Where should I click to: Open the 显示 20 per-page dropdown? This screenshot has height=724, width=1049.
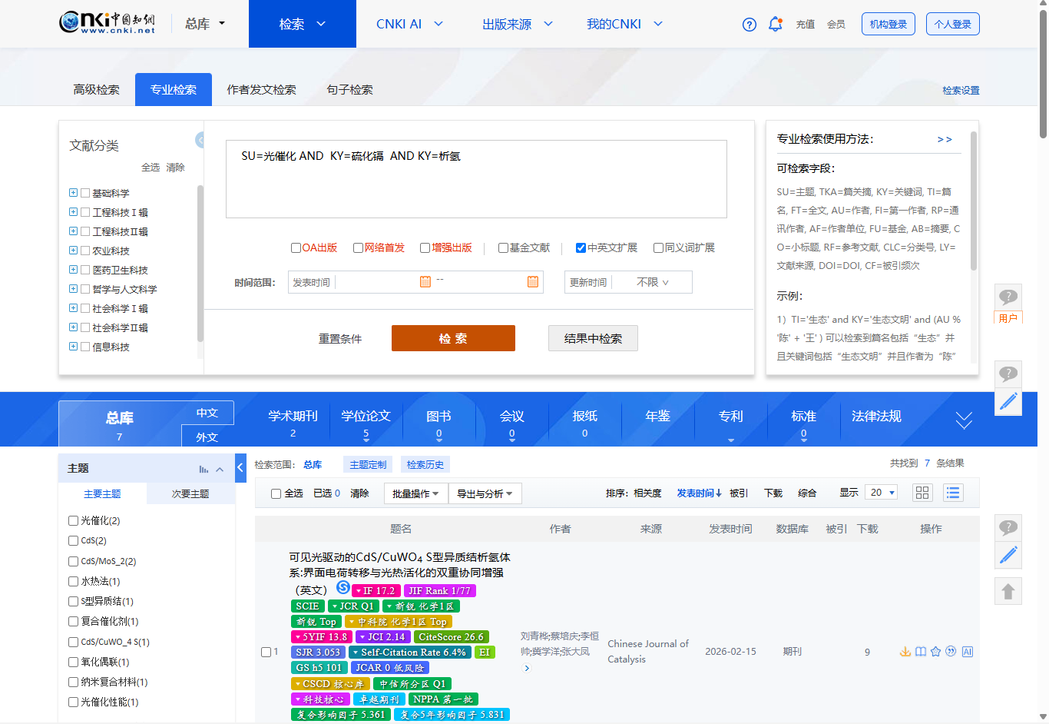click(x=881, y=493)
